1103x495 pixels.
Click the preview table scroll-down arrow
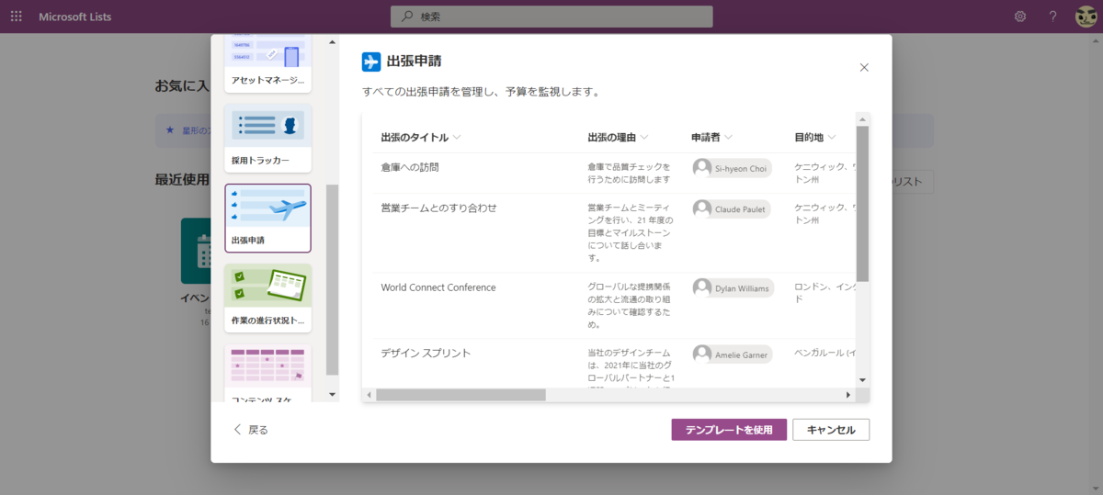pos(862,379)
